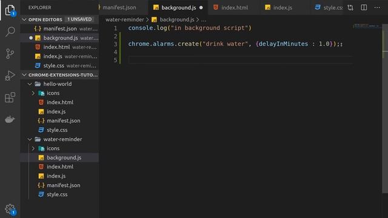388x218 pixels.
Task: Expand the icons folder under water-reminder
Action: [33, 148]
